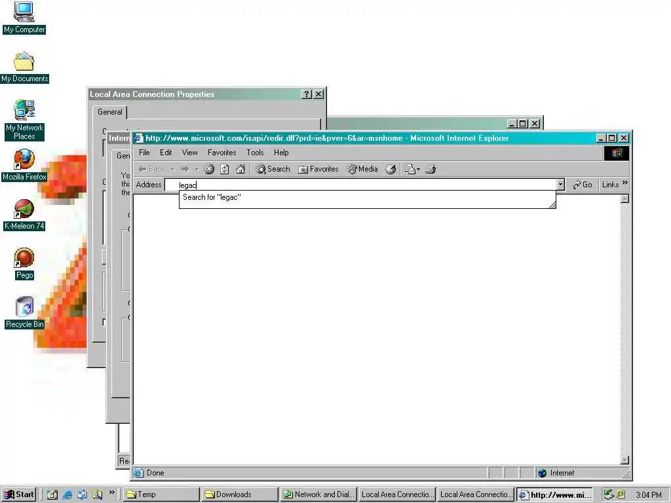
Task: Click the help question mark in Local Area Connection Properties
Action: pyautogui.click(x=306, y=94)
